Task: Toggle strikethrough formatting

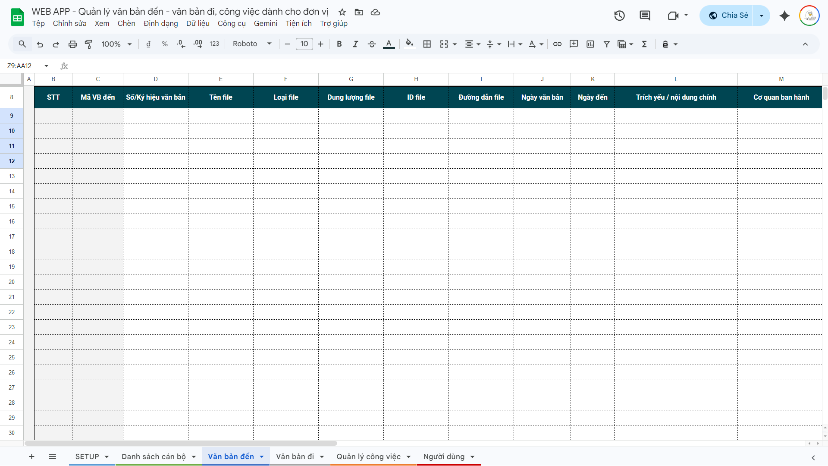Action: tap(372, 44)
